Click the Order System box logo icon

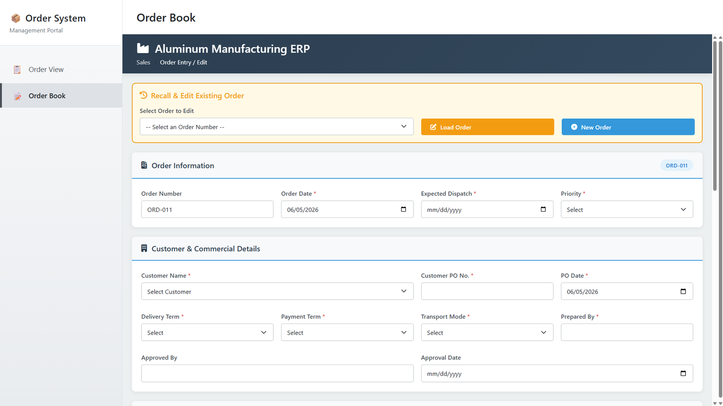pos(16,18)
